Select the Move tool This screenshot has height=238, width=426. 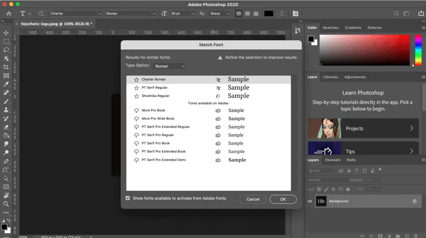(x=6, y=33)
